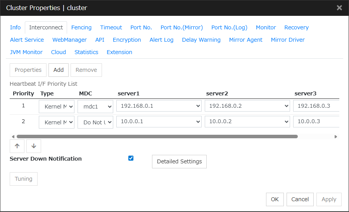349x212 pixels.
Task: Move selected heartbeat up with up arrow
Action: [17, 146]
